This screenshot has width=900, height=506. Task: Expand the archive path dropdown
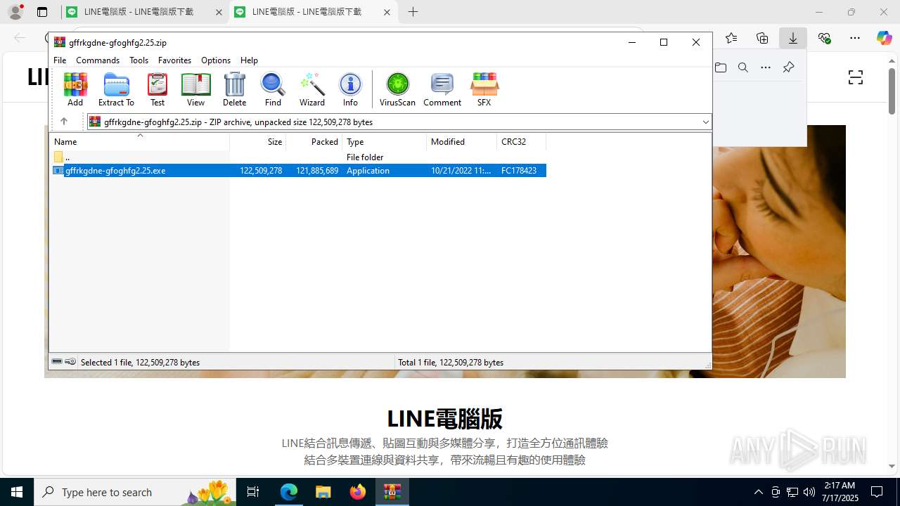coord(705,122)
